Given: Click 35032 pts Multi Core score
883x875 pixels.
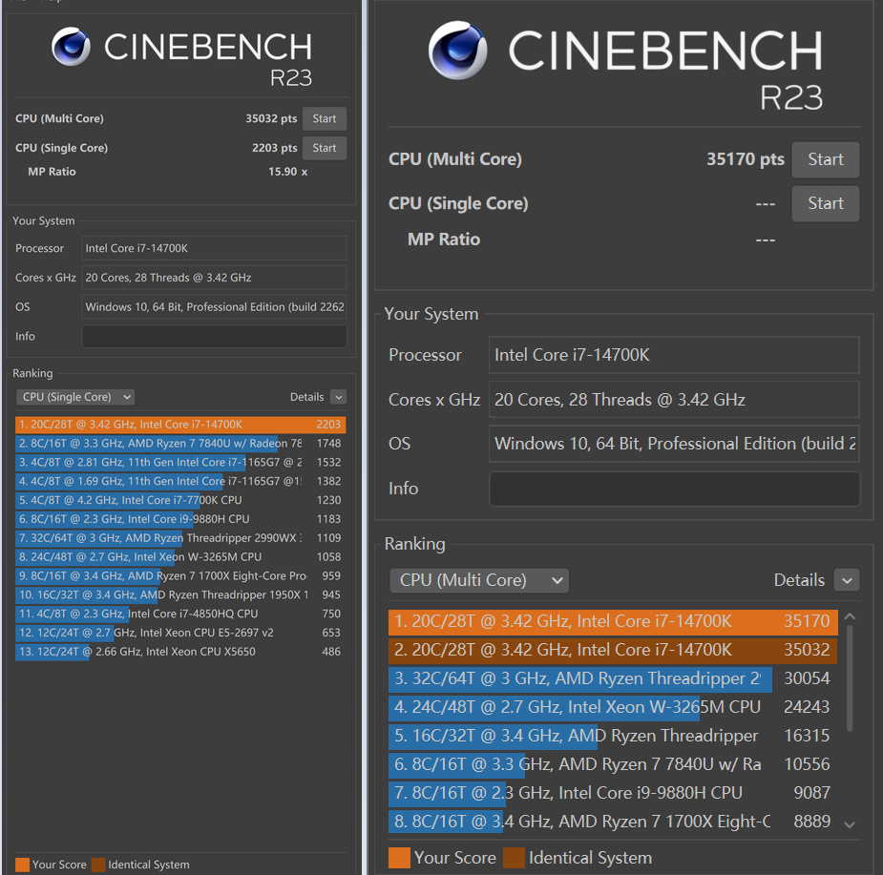Looking at the screenshot, I should (x=271, y=119).
